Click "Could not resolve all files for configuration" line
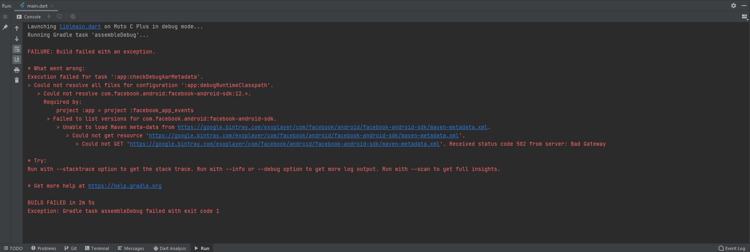Image resolution: width=750 pixels, height=252 pixels. (151, 85)
